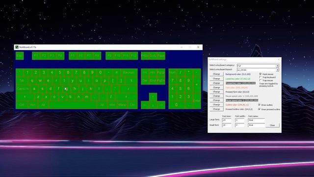314x177 pixels.
Task: Click the Close button in settings
Action: point(272,125)
